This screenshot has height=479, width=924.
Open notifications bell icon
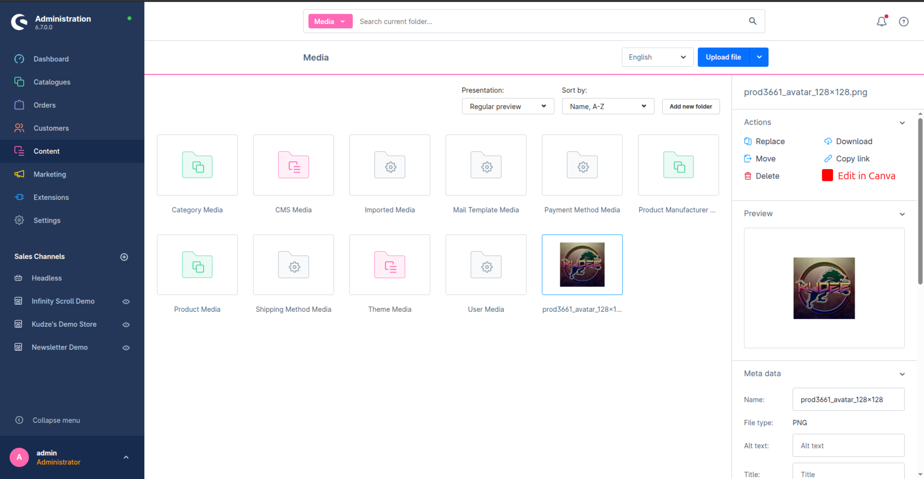tap(882, 21)
